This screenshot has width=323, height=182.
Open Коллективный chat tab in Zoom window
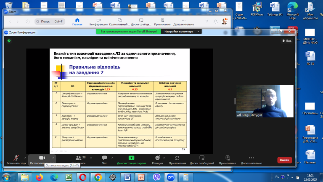tap(120, 21)
